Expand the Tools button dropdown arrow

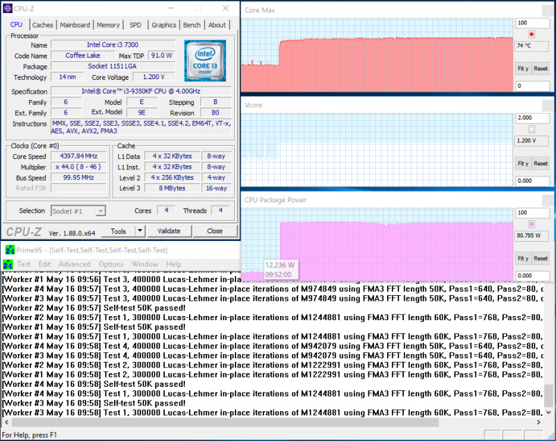point(140,231)
